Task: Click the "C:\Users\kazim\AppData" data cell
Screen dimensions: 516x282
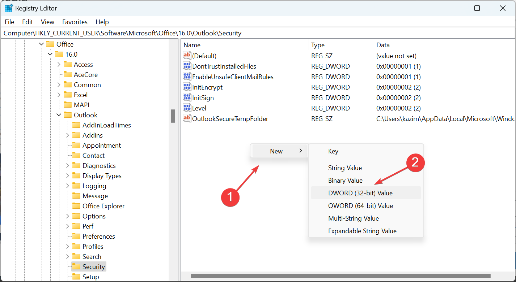Action: tap(445, 118)
